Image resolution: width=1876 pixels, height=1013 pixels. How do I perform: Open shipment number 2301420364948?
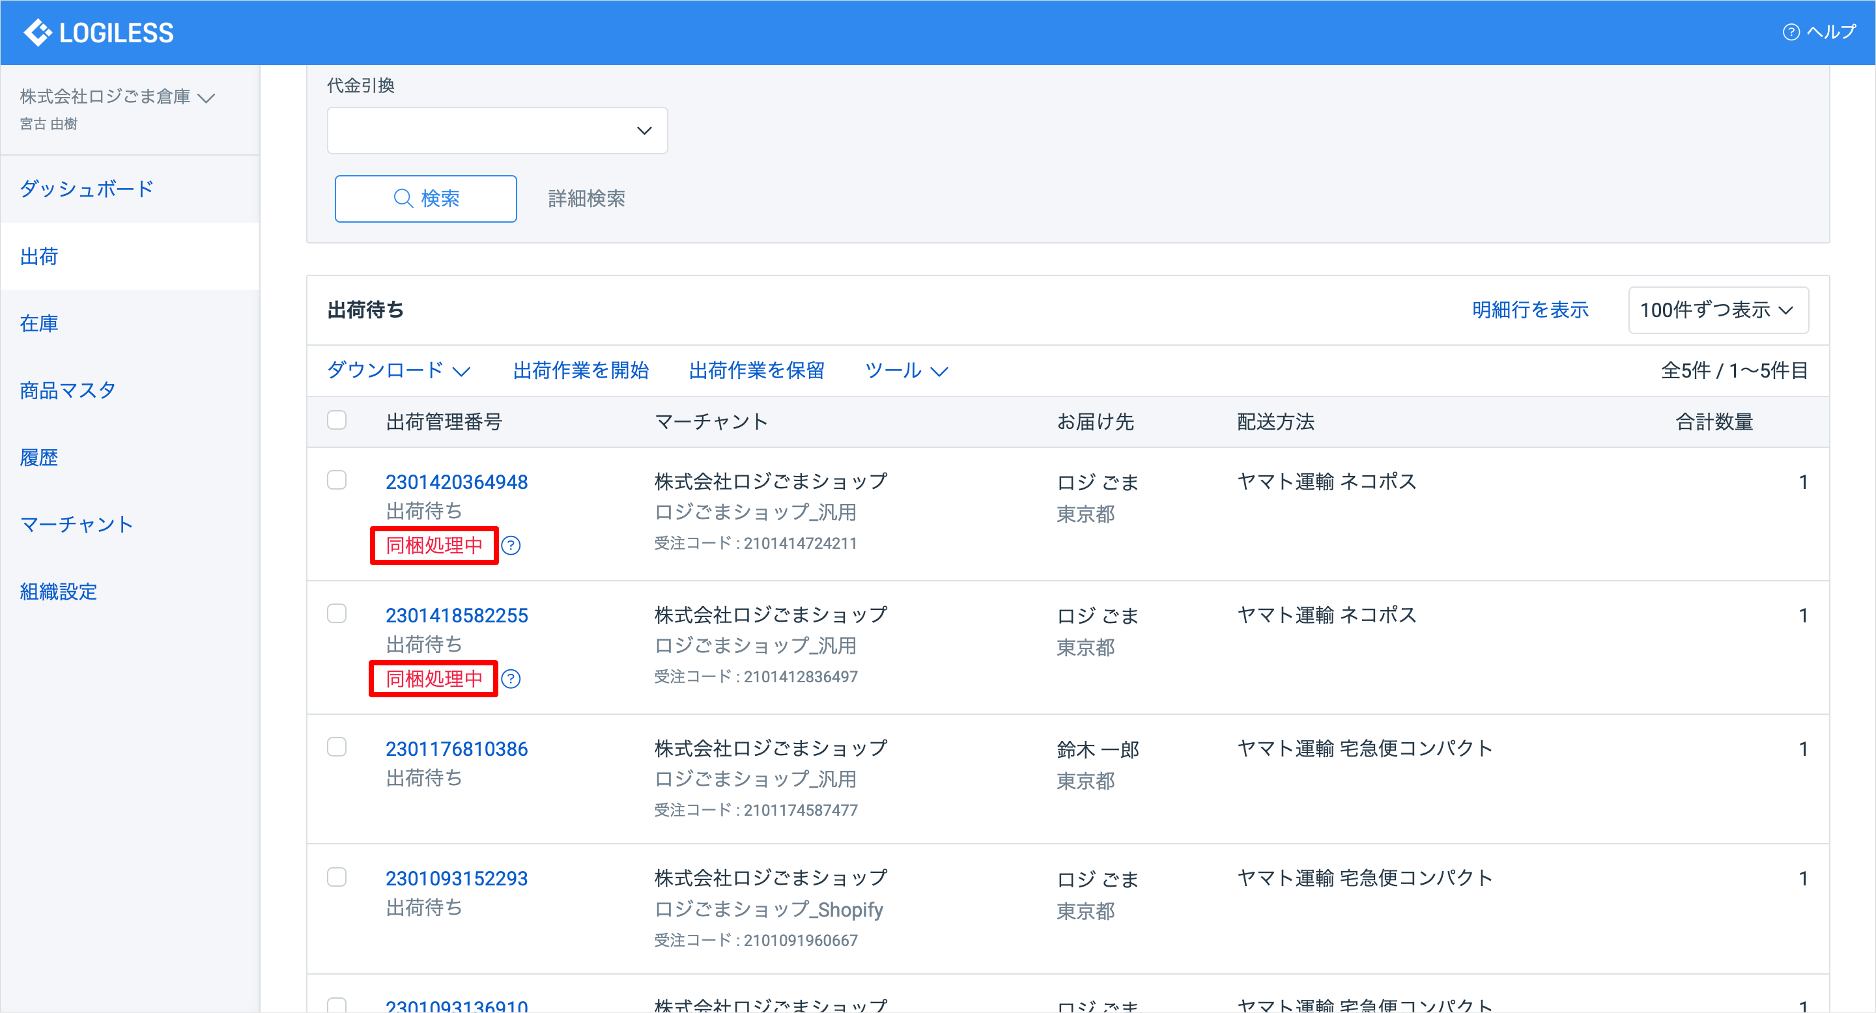pos(457,482)
